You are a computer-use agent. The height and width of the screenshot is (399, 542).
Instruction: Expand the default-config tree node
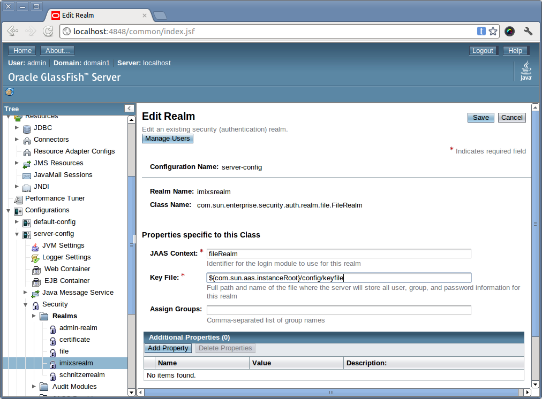pos(17,221)
